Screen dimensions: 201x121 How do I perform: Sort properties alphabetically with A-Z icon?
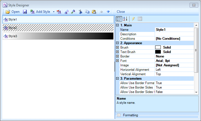pyautogui.click(x=125, y=19)
